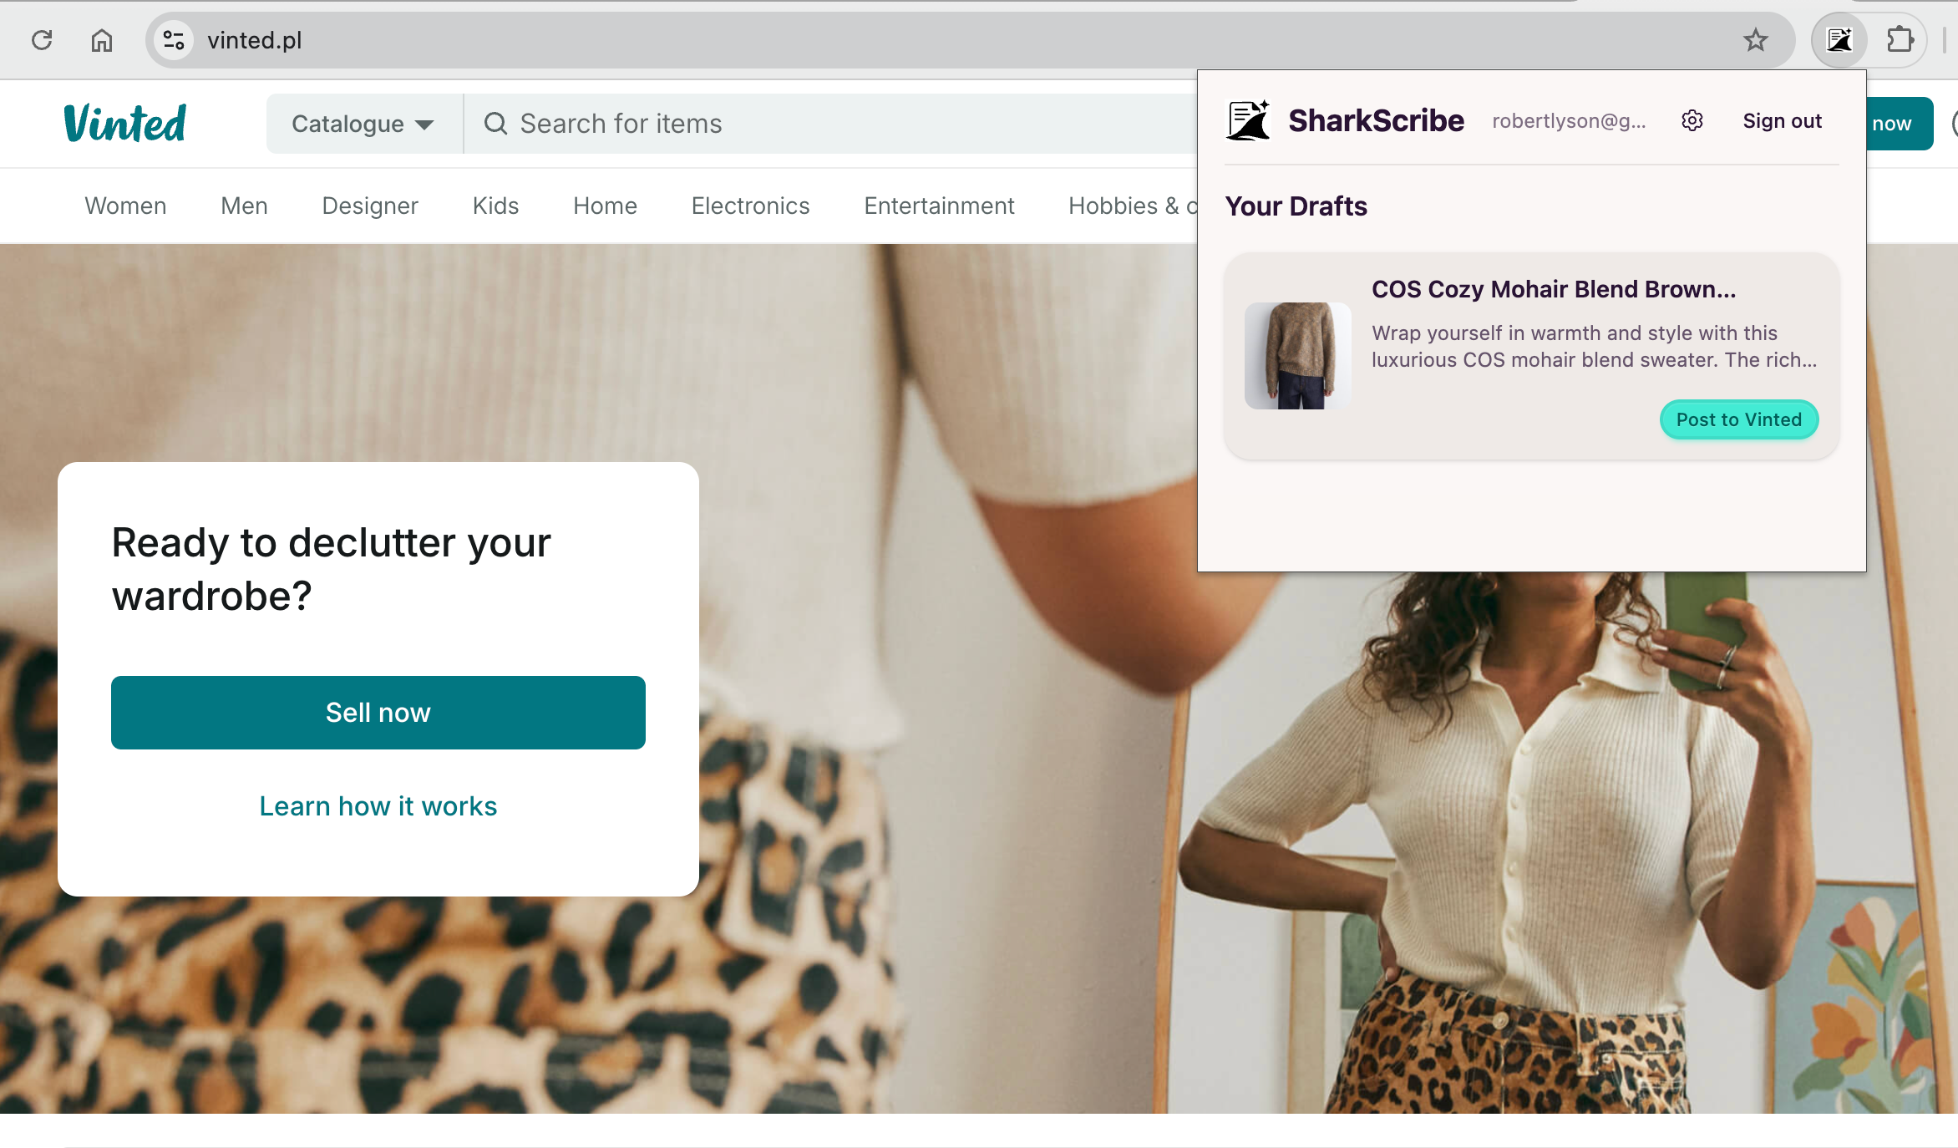
Task: Click the sweater draft thumbnail
Action: point(1297,356)
